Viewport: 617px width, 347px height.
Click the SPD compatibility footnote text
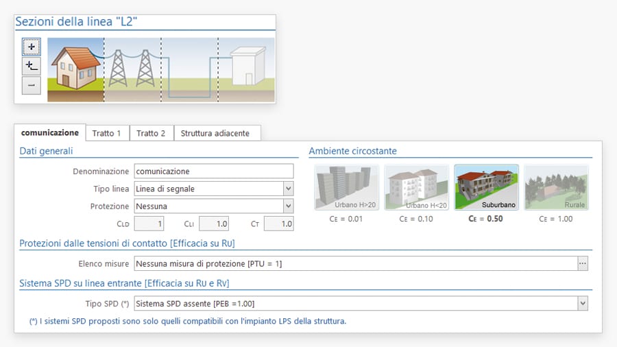coord(188,321)
